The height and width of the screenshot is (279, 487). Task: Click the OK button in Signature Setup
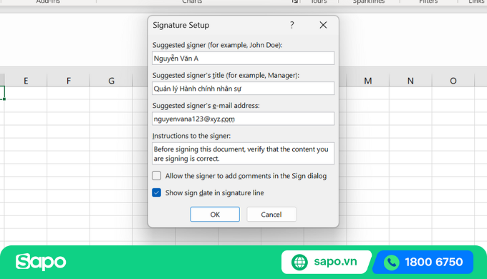[215, 214]
